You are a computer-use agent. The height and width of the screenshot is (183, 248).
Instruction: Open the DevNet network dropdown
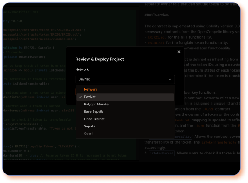pyautogui.click(x=125, y=79)
